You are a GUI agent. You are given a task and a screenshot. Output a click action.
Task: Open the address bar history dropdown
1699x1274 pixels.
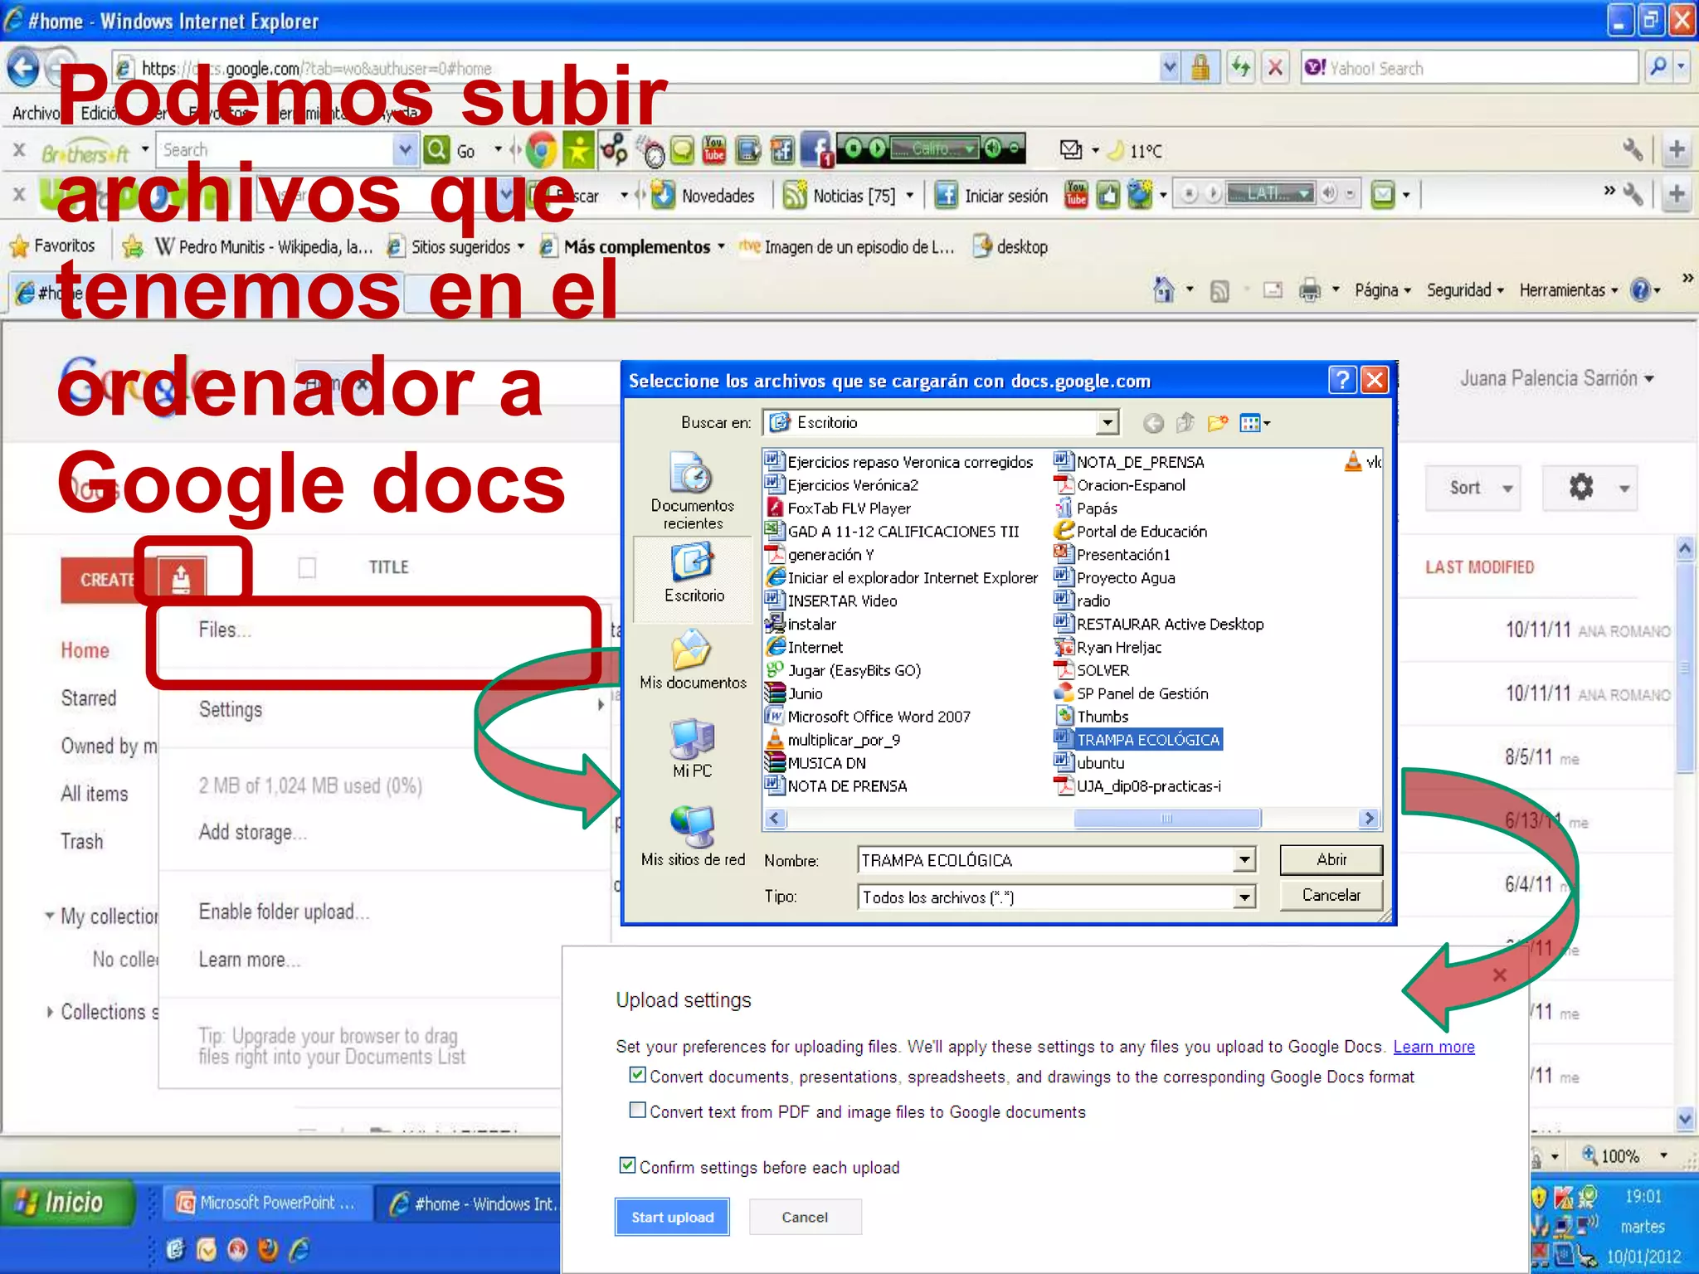click(1170, 67)
